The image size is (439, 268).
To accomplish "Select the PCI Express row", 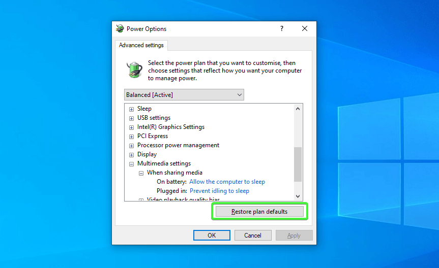I will 153,136.
